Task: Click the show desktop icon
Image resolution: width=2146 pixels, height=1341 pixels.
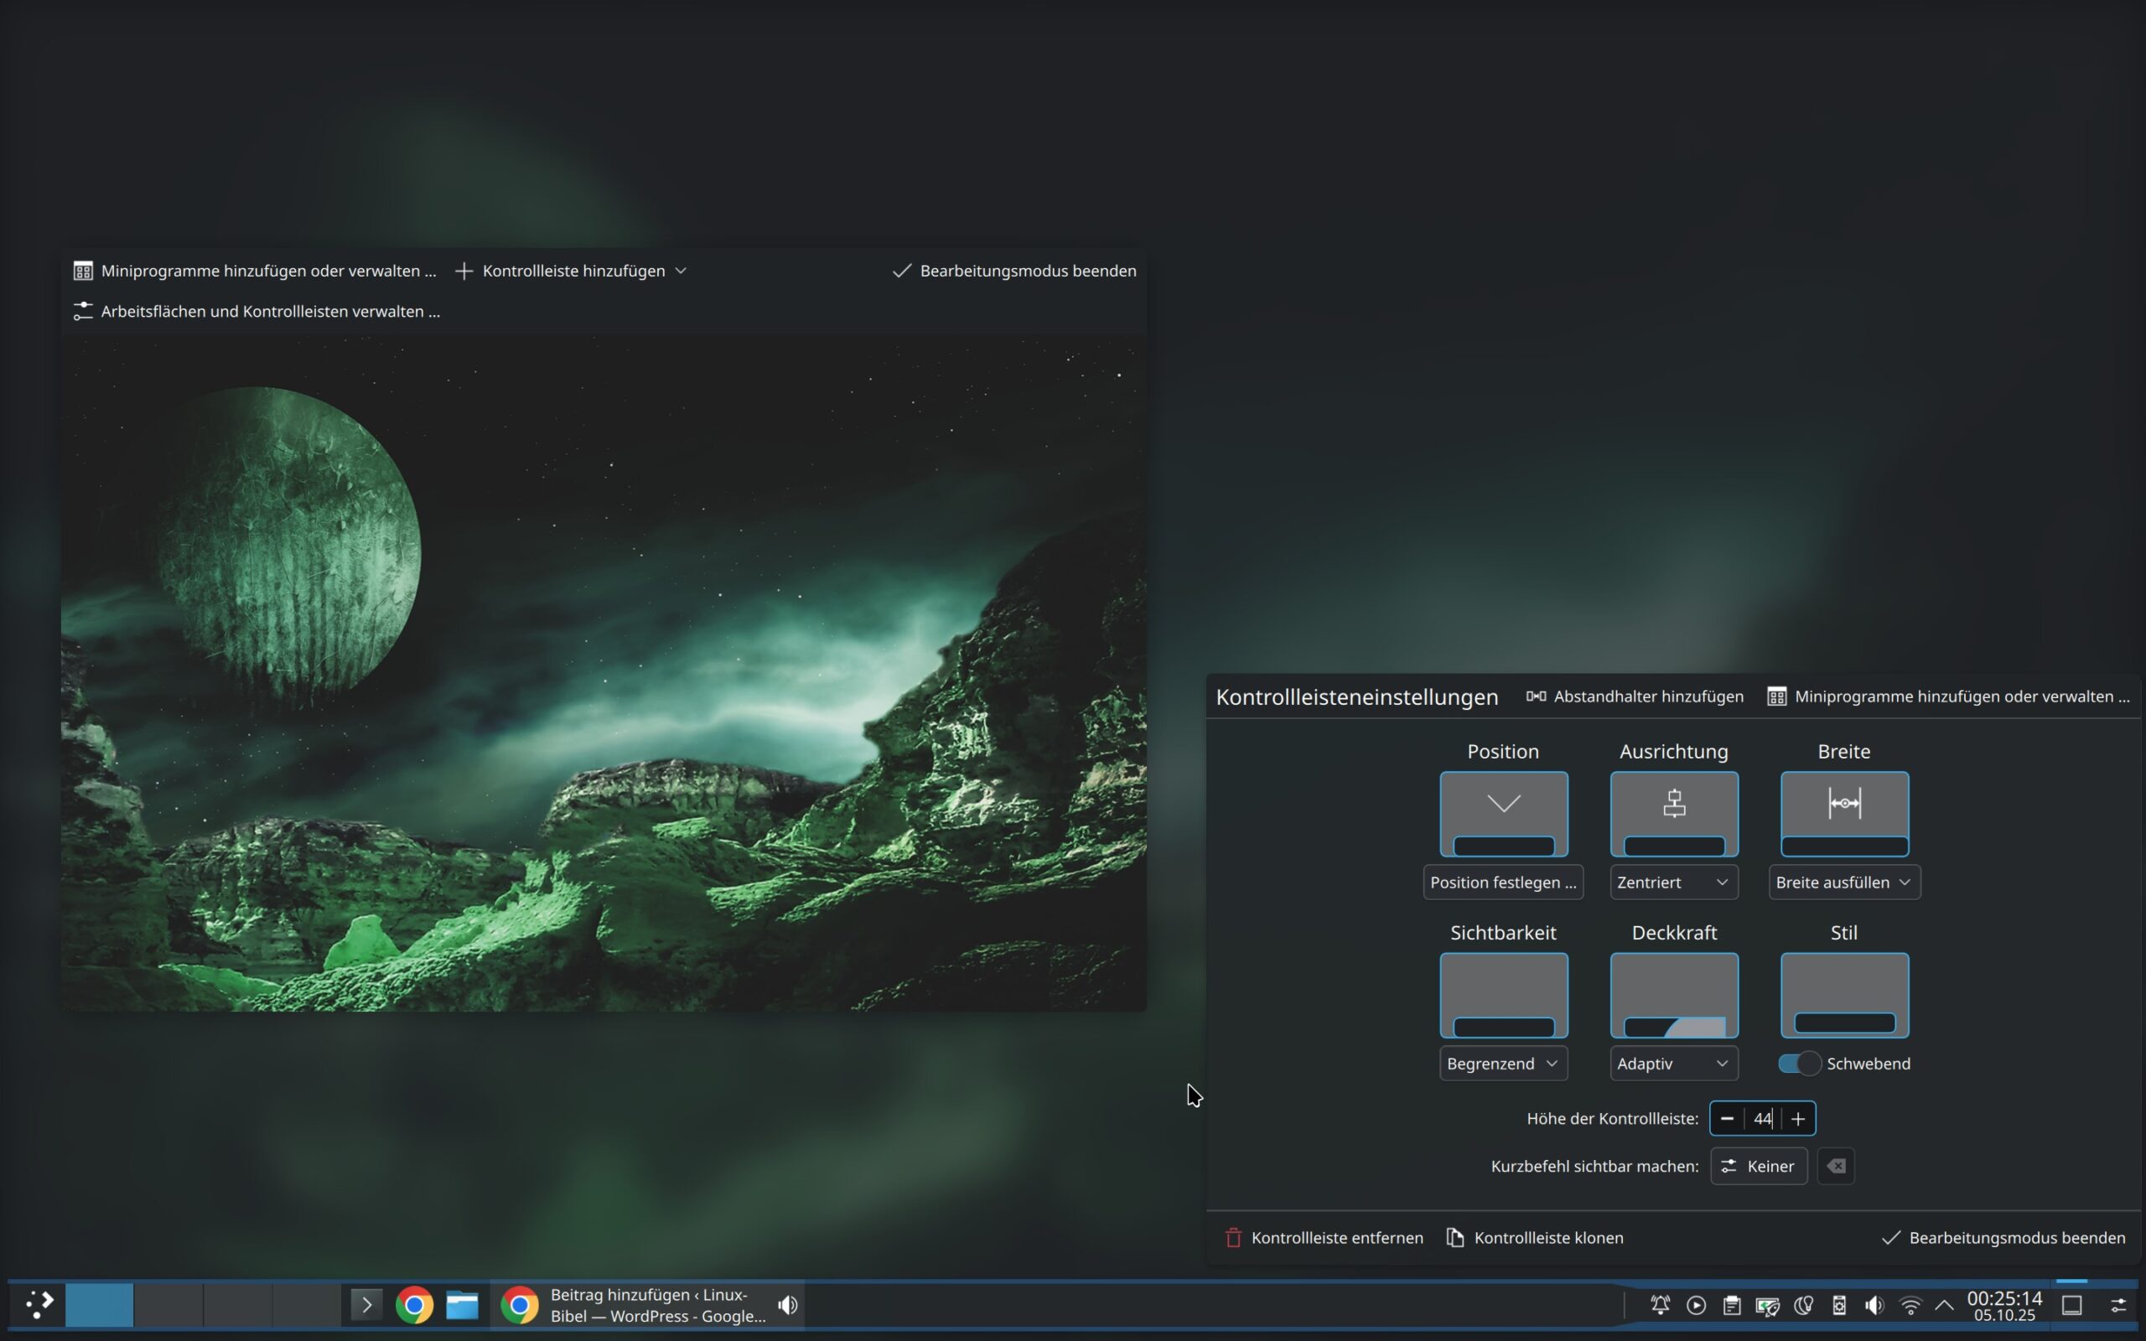Action: (2071, 1305)
